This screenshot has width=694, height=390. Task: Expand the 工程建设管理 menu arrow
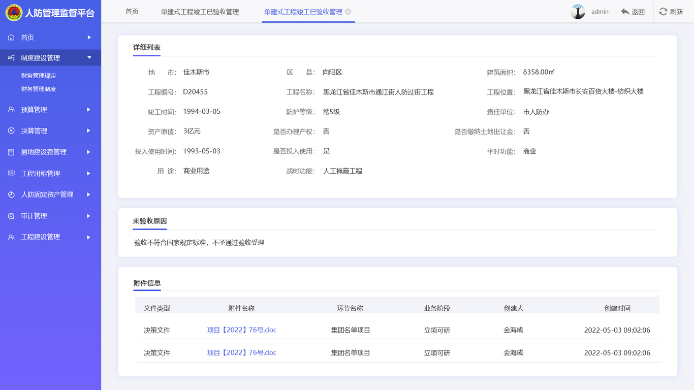click(89, 237)
